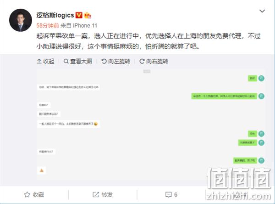Rotate image left with 向左旋转
This screenshot has width=275, height=204.
pyautogui.click(x=116, y=62)
